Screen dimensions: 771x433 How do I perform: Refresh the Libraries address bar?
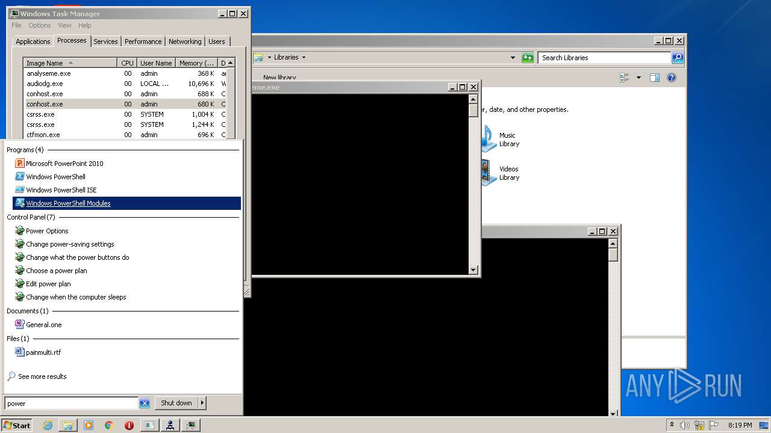coord(528,58)
